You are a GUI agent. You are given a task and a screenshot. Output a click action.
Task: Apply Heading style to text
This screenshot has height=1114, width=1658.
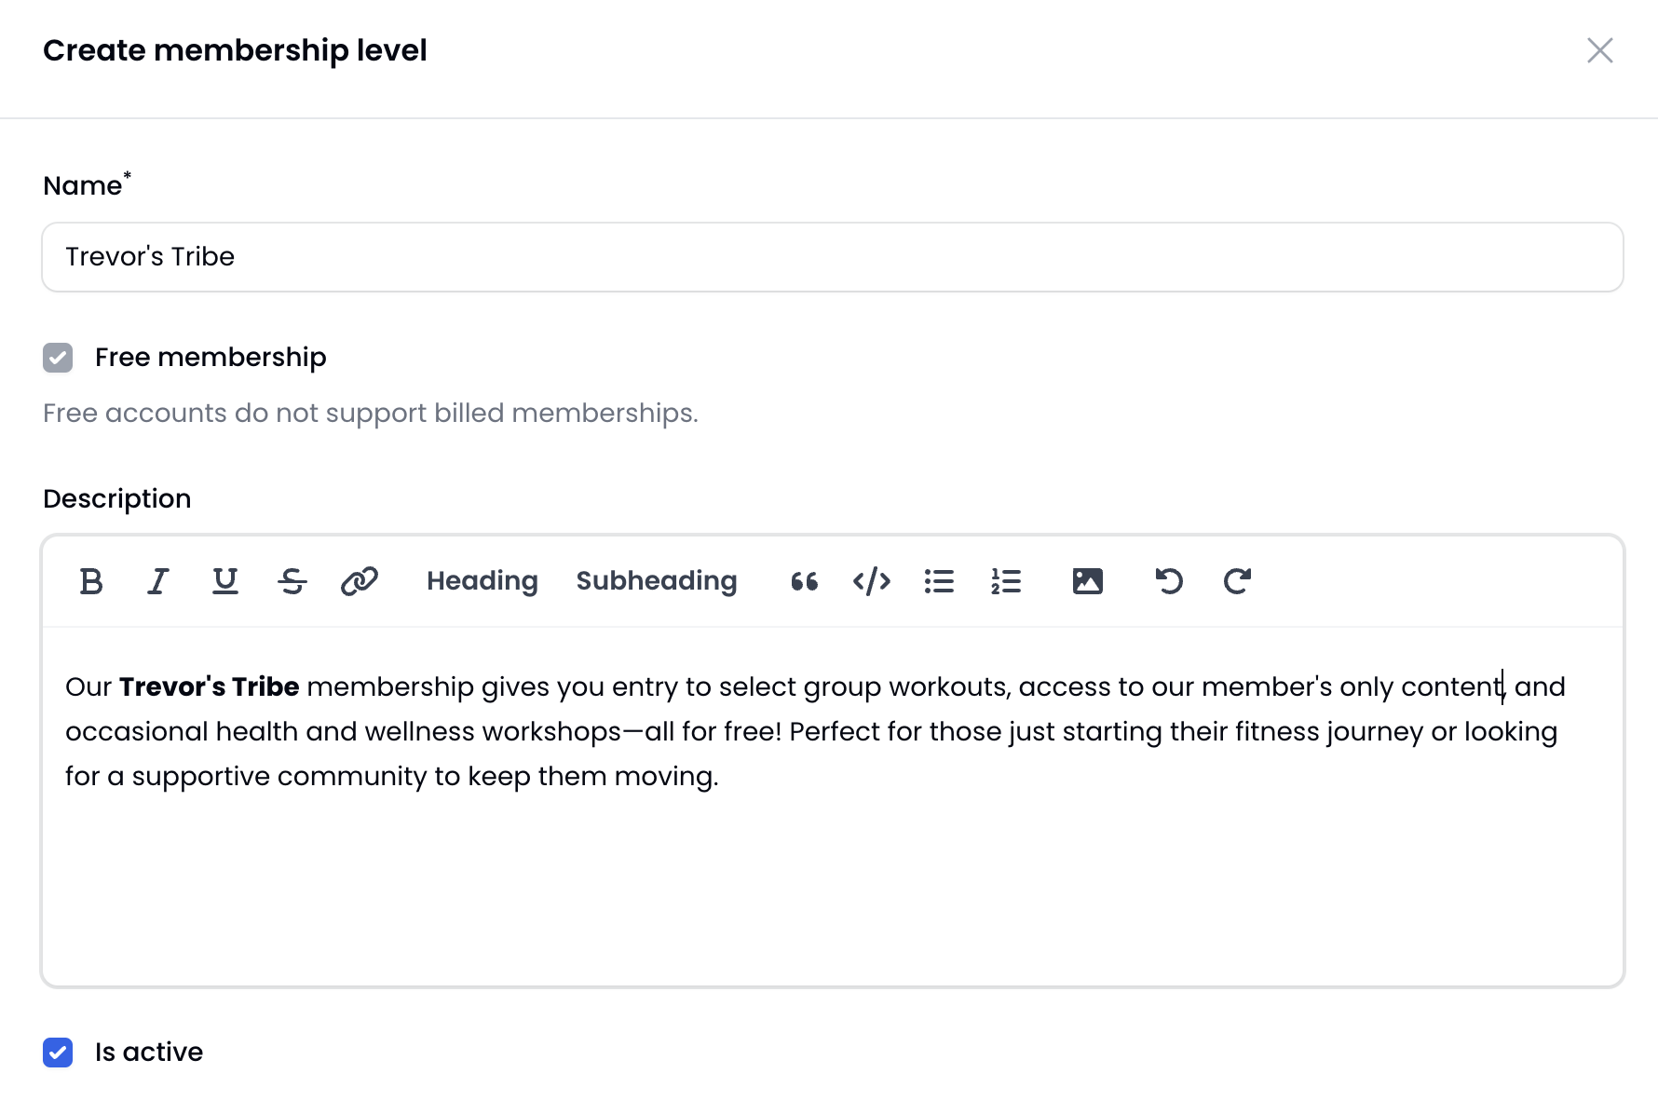482,581
